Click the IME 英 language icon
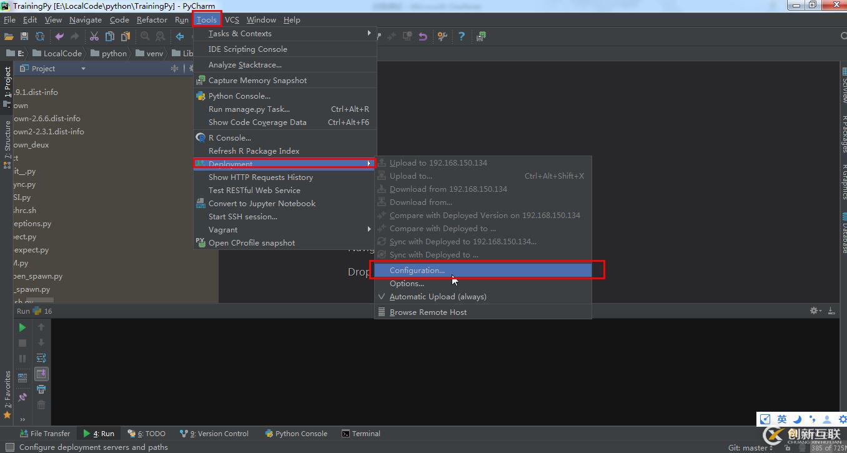Screen dimensions: 847x453 point(781,419)
